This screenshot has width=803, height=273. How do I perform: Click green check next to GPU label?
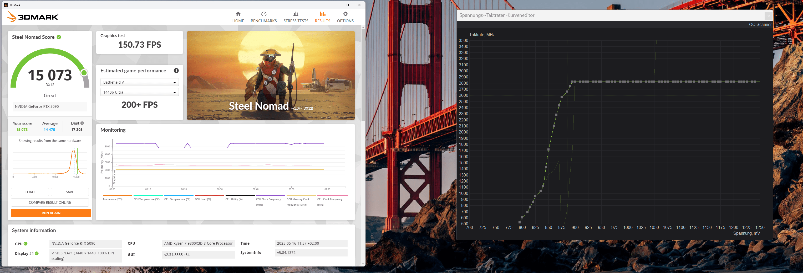[x=26, y=244]
